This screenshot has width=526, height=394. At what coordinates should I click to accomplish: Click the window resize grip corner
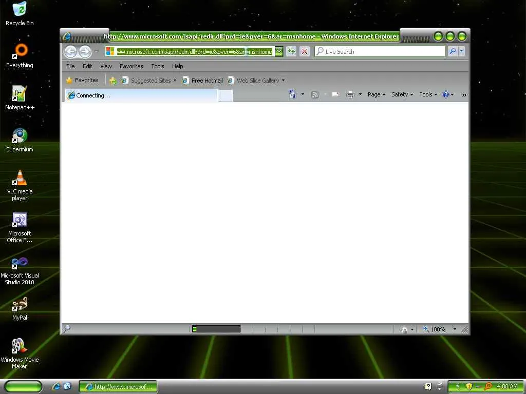pos(464,330)
